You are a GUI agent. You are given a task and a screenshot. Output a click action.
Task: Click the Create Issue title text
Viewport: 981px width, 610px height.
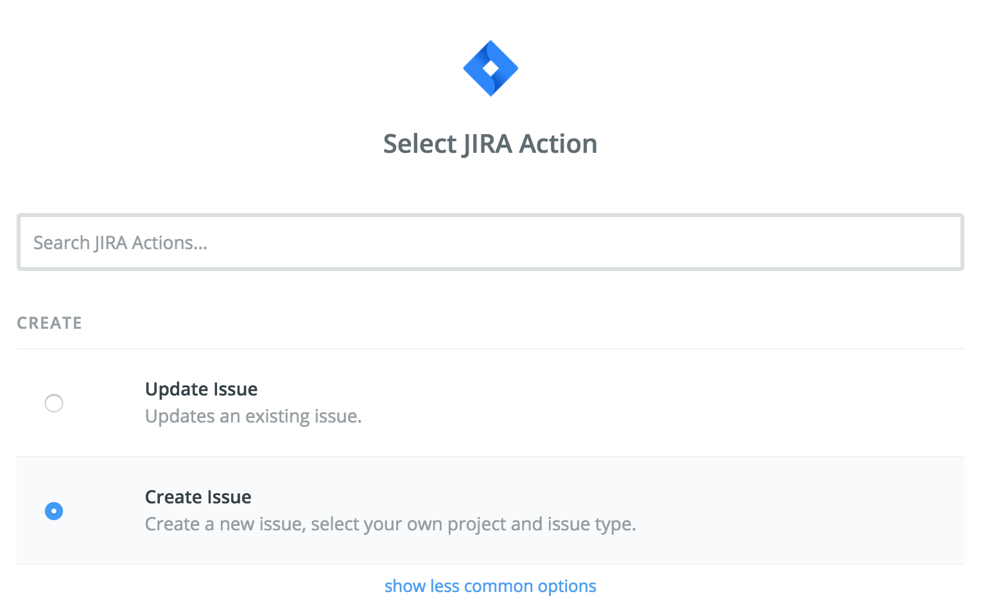click(198, 497)
